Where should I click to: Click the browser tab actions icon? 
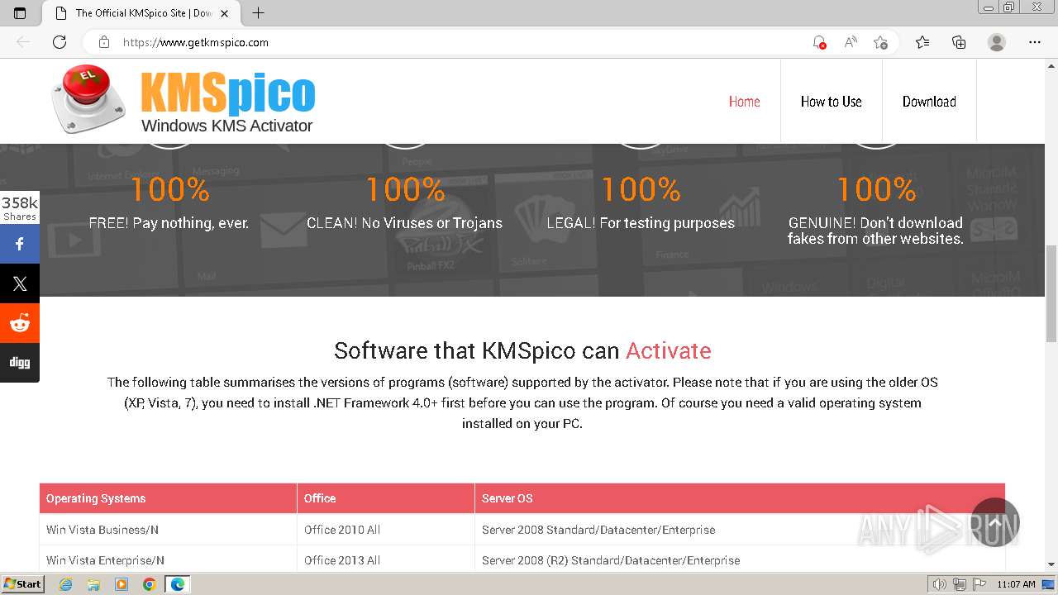coord(21,13)
